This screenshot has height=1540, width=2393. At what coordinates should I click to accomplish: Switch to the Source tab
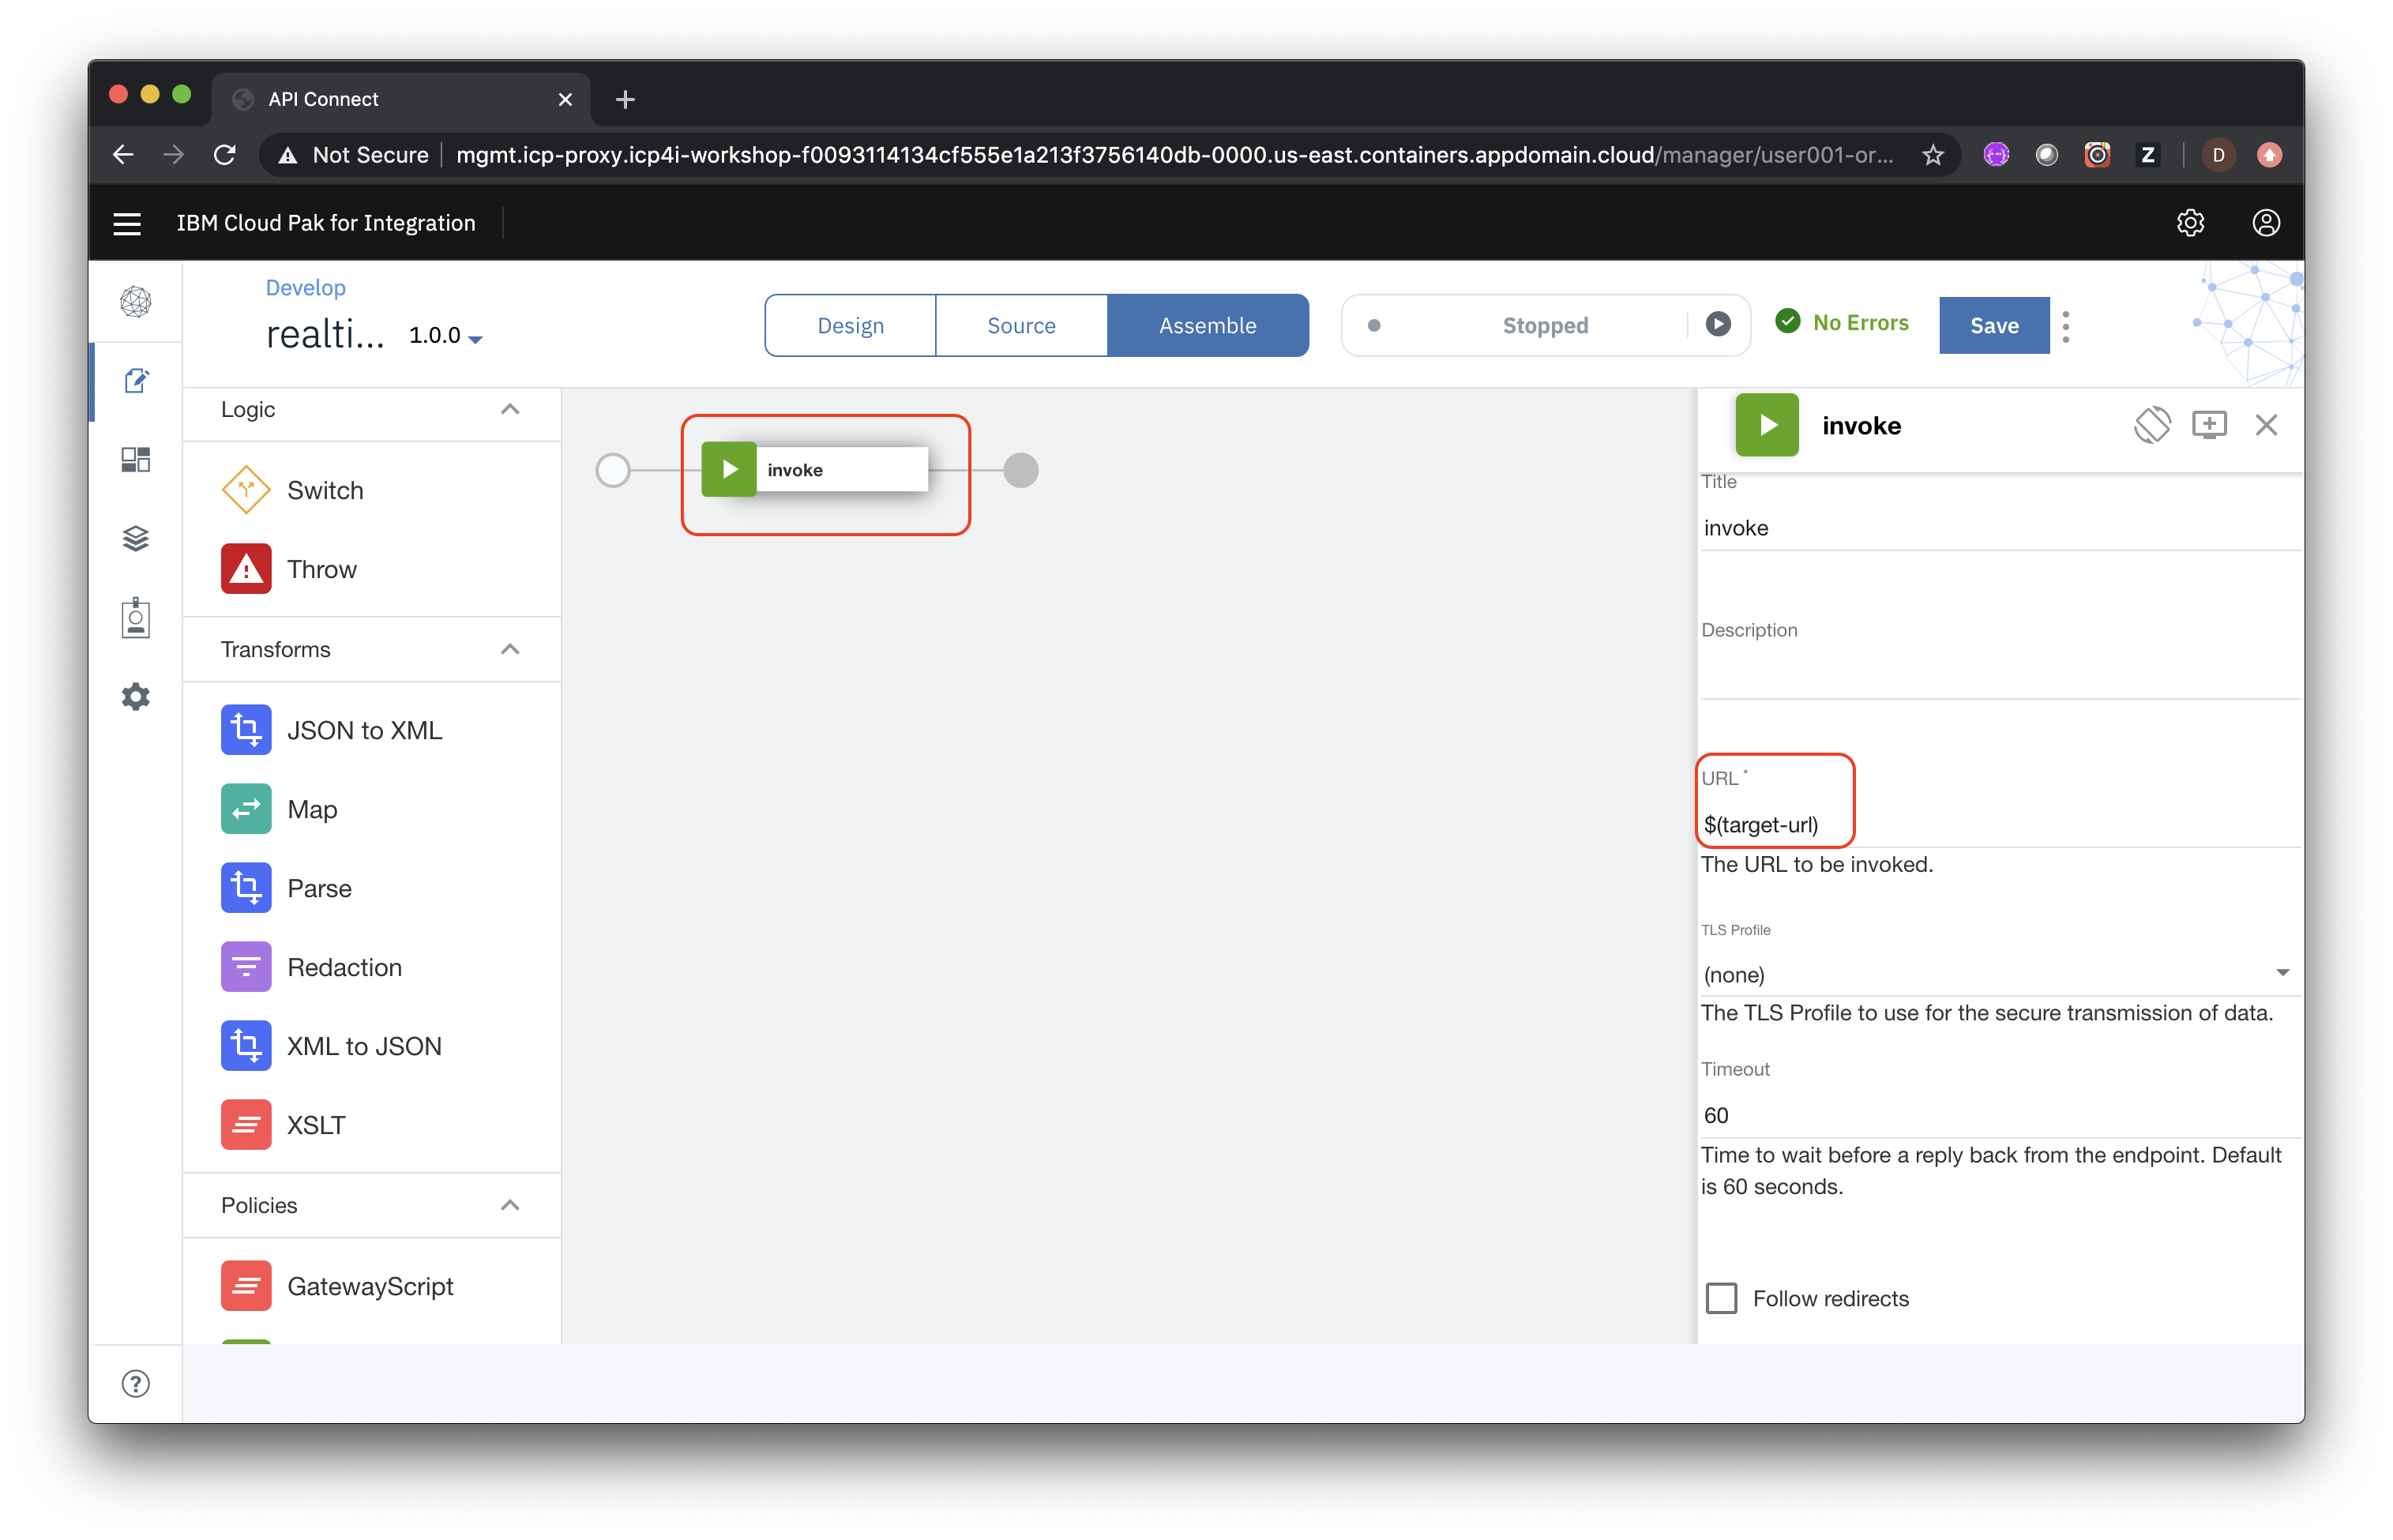[1020, 325]
